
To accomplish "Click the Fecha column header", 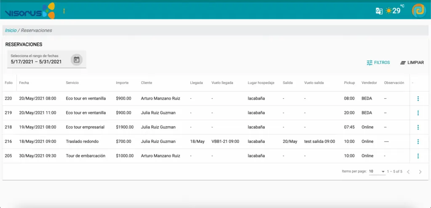I will (24, 83).
